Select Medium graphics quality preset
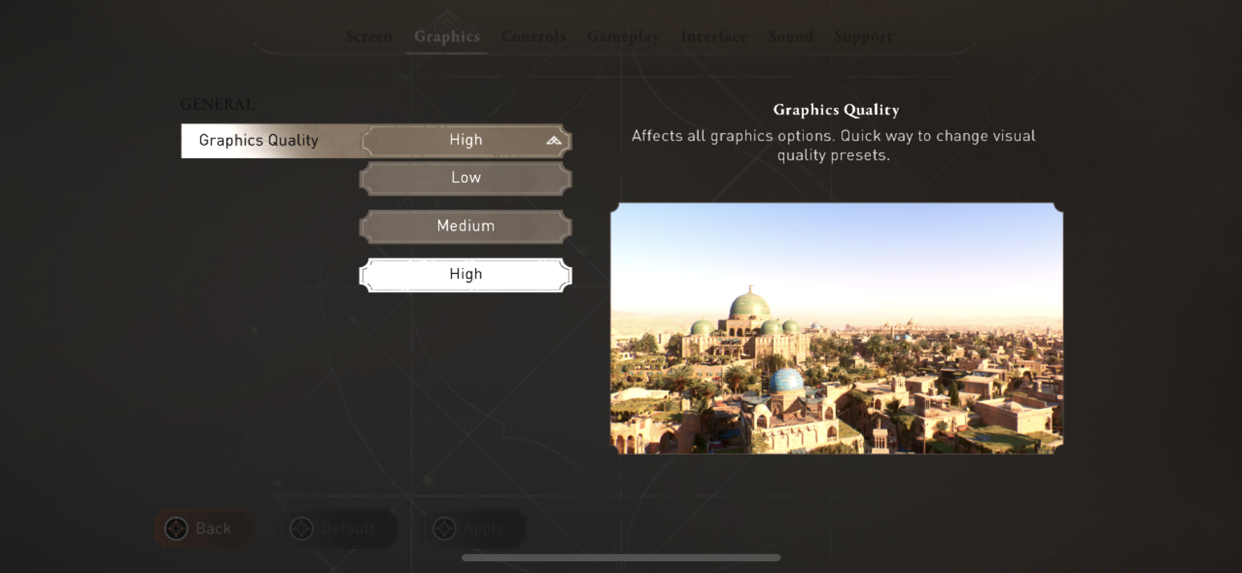The height and width of the screenshot is (573, 1242). click(465, 226)
